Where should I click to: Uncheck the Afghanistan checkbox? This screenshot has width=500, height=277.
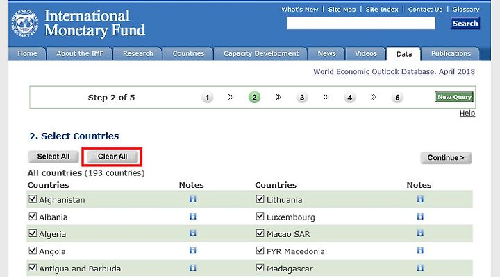pos(33,199)
